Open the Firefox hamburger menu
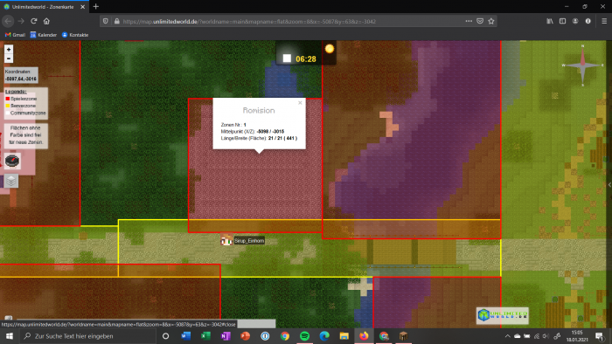Image resolution: width=612 pixels, height=344 pixels. (x=604, y=21)
